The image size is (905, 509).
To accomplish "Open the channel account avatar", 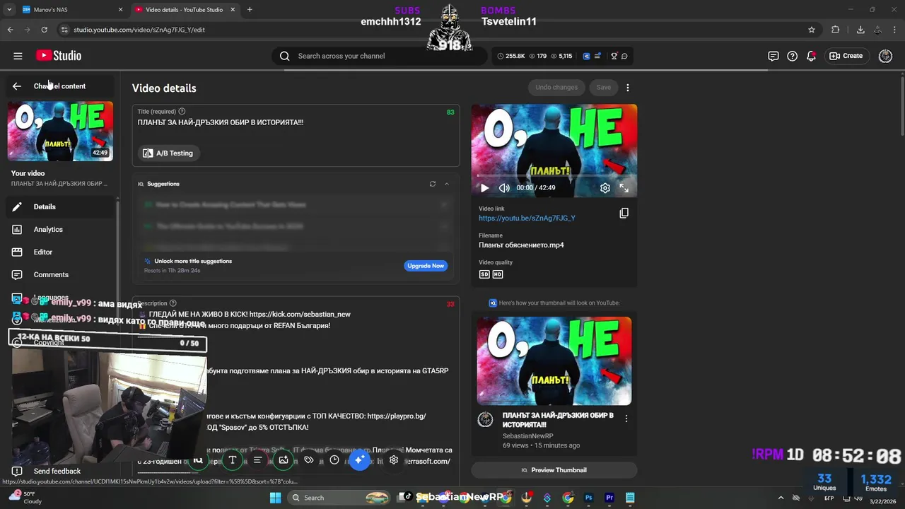I will pyautogui.click(x=885, y=56).
